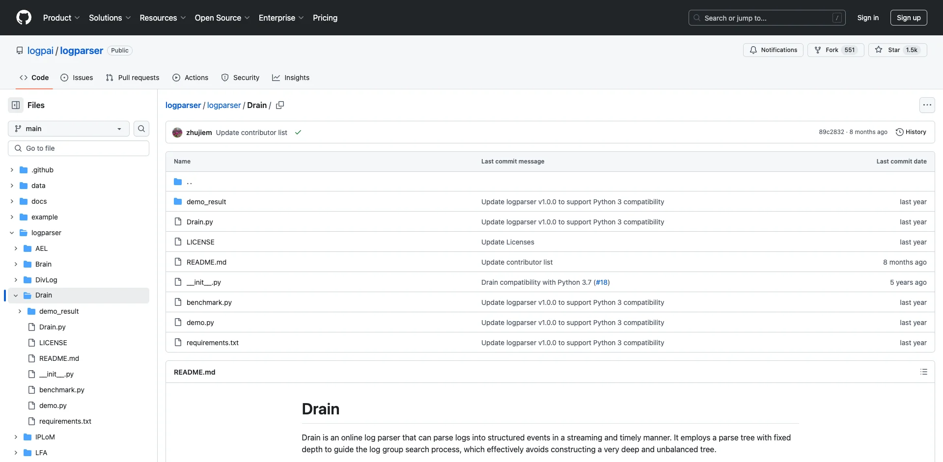The width and height of the screenshot is (943, 462).
Task: Expand the example folder chevron
Action: [12, 217]
